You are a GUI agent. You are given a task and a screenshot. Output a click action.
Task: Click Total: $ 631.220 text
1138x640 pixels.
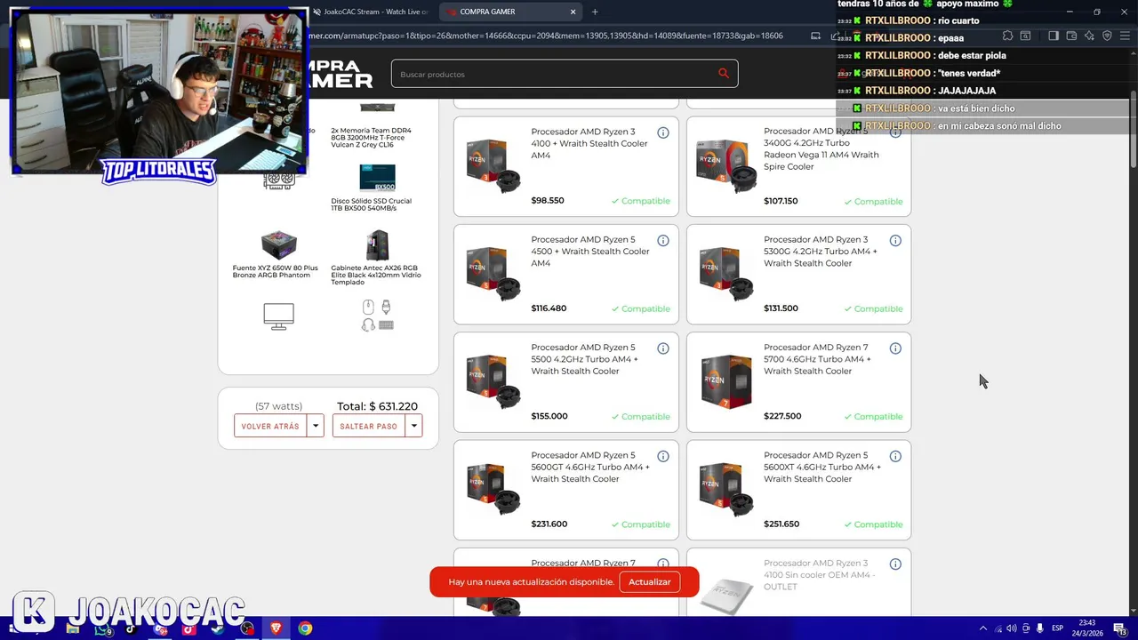coord(377,406)
